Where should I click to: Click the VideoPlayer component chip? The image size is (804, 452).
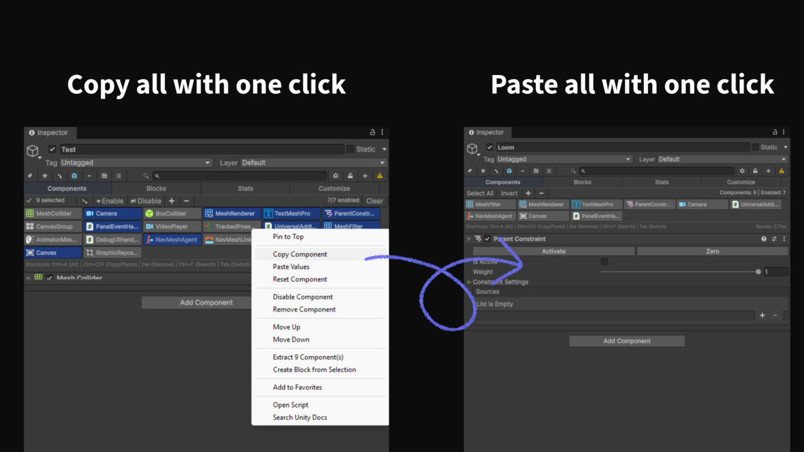tap(172, 227)
